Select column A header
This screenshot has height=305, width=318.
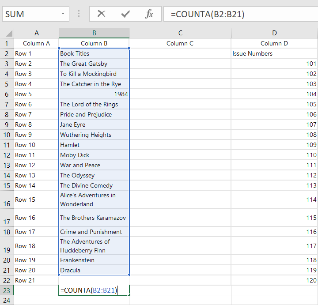click(x=37, y=33)
